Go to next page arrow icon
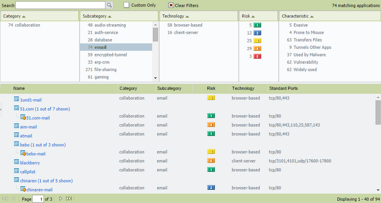This screenshot has width=381, height=203. [x=60, y=199]
